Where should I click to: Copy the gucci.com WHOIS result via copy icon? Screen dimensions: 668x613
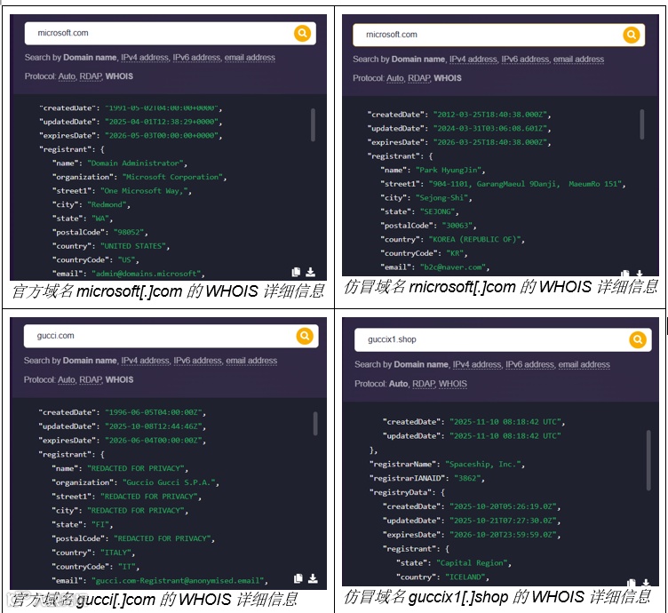298,578
